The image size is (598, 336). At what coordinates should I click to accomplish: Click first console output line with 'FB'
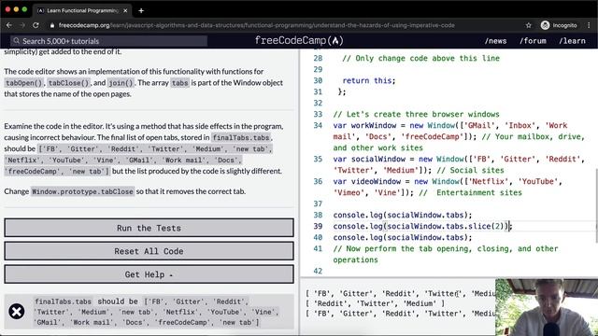tap(400, 294)
